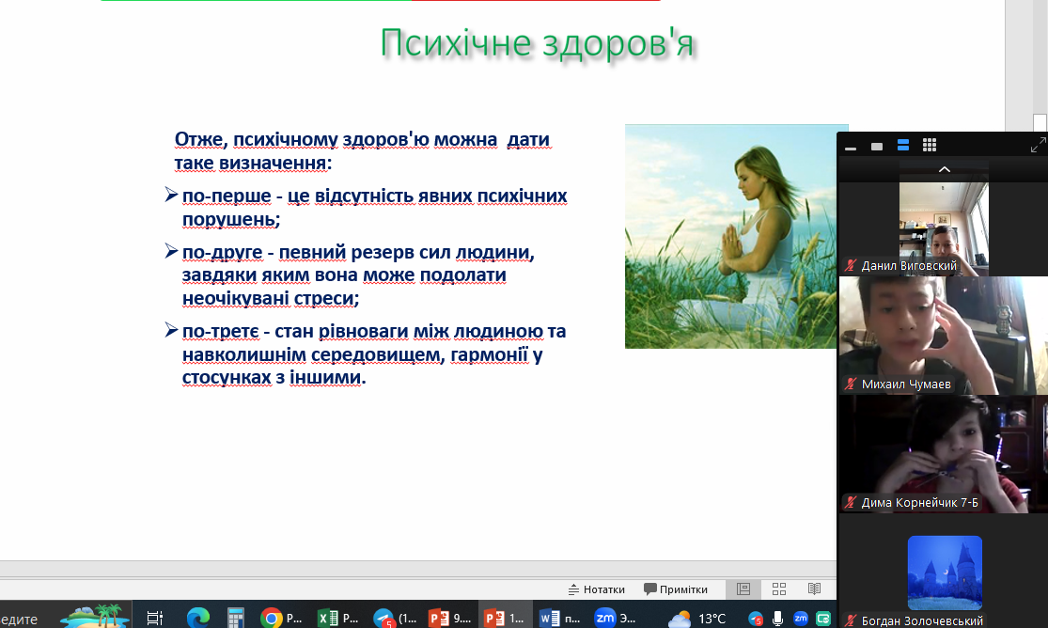Select Дима Корнейчик 7-Б video tile
This screenshot has width=1048, height=628.
[x=943, y=454]
